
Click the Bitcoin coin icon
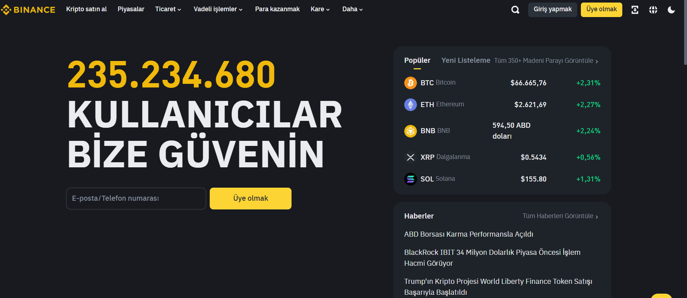[x=410, y=83]
